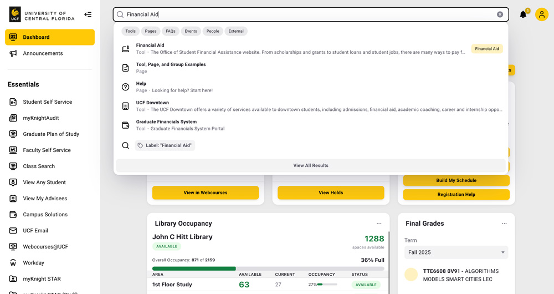The height and width of the screenshot is (294, 554).
Task: Filter search results by People
Action: tap(213, 31)
